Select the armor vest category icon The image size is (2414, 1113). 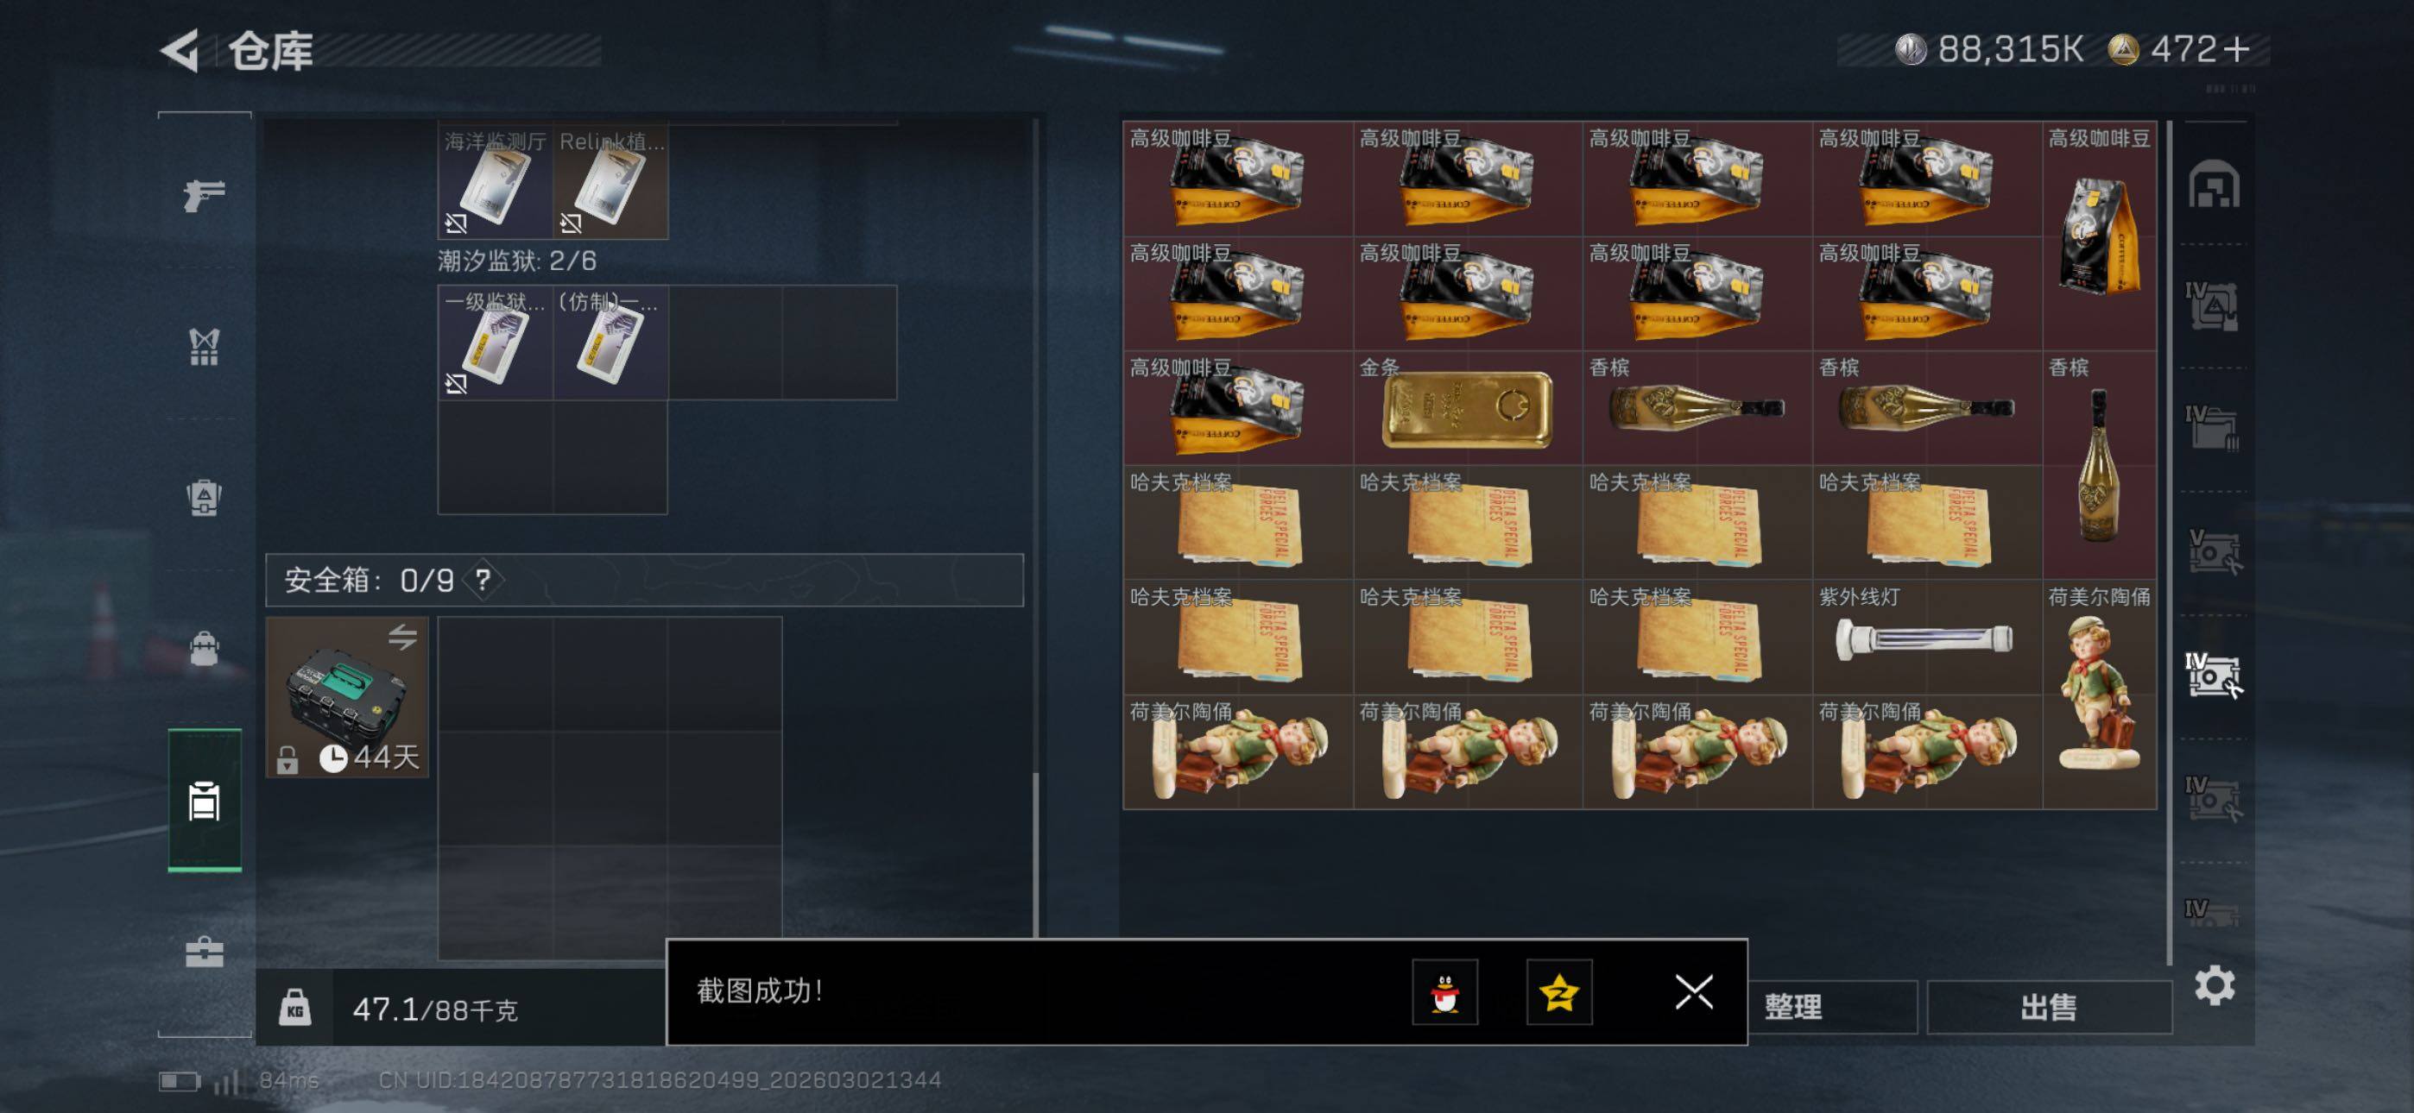(205, 347)
